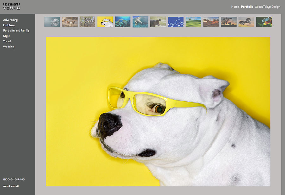
Task: Select the blue bubbles thumbnail
Action: click(x=176, y=22)
